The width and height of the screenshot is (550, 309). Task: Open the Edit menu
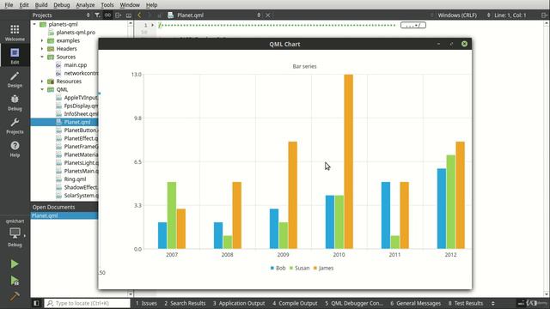[x=24, y=5]
